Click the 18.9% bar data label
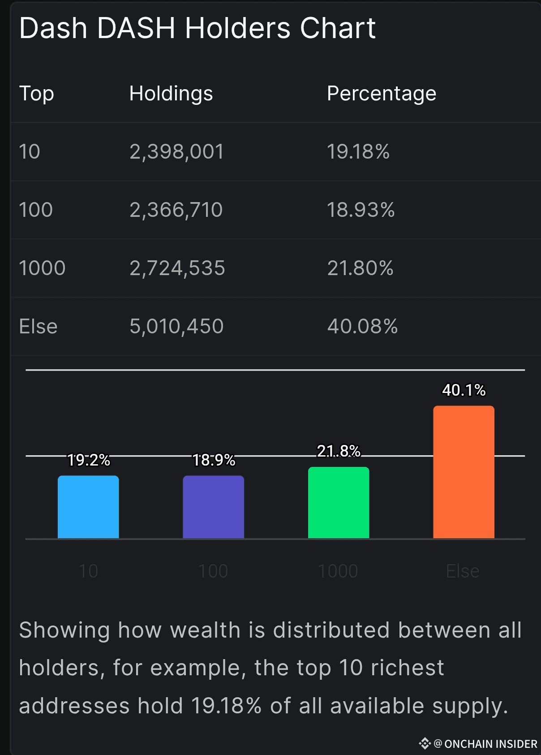The height and width of the screenshot is (755, 541). 214,460
